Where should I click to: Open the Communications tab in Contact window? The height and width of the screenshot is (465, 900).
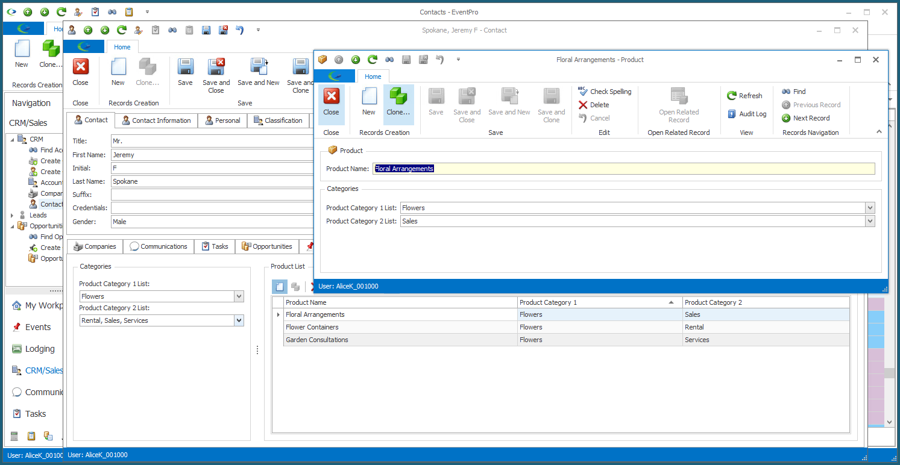[159, 246]
